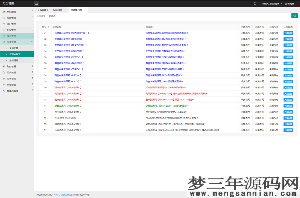The image size is (300, 198).
Task: Close the 资源库列表 tab with its X
Action: coord(85,10)
